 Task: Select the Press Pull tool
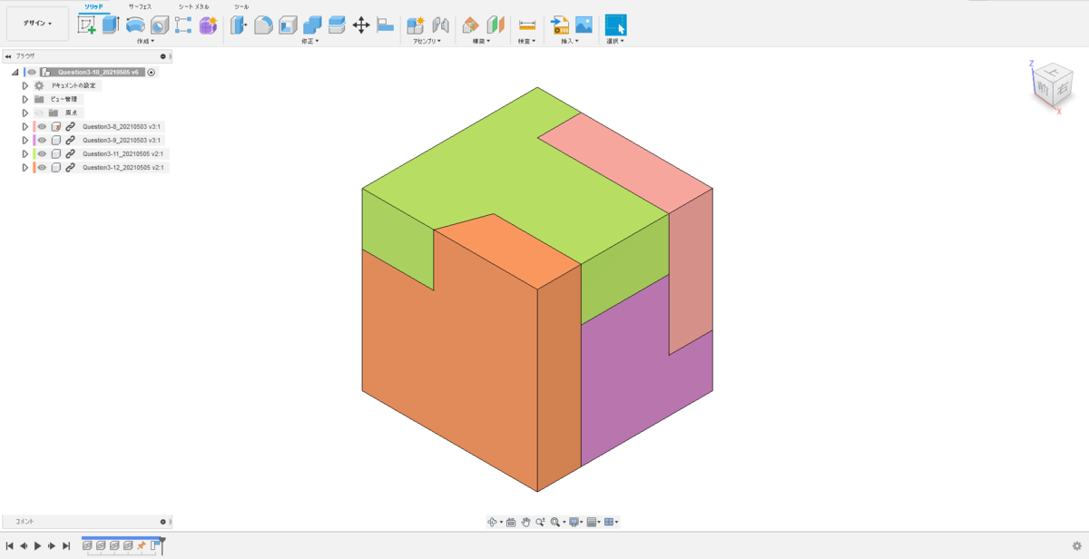[239, 25]
